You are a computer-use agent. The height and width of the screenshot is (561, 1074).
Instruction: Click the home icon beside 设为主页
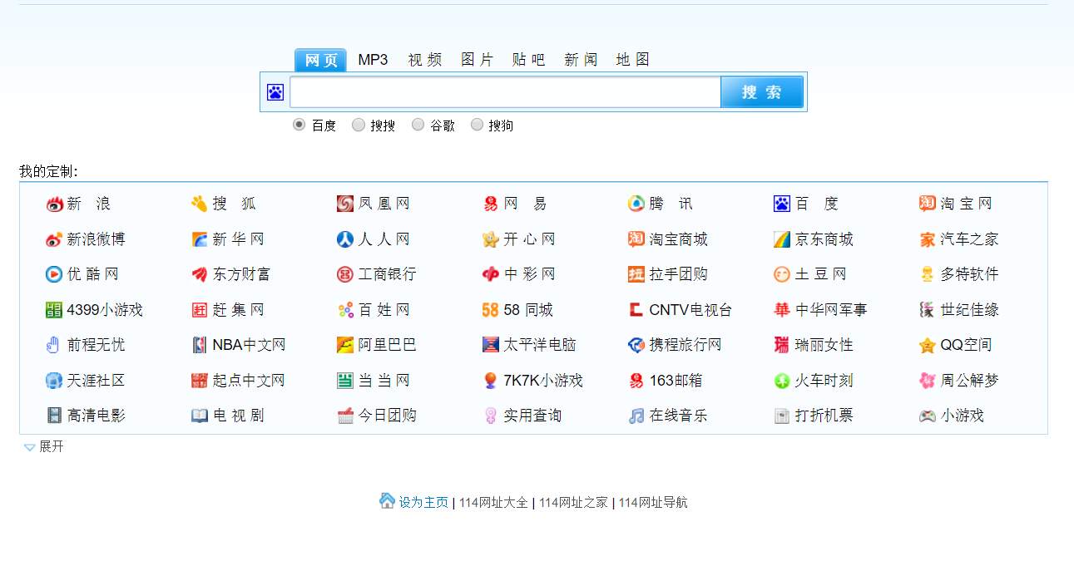[388, 500]
